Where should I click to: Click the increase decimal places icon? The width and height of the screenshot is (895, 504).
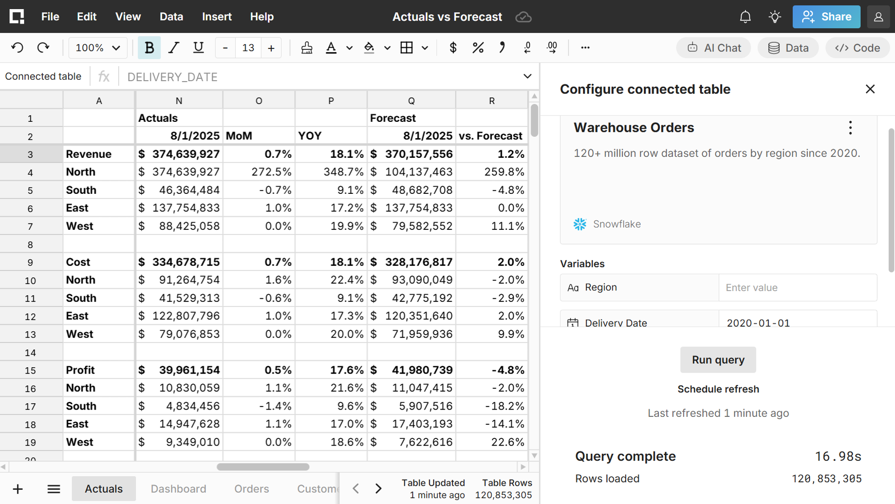click(x=552, y=48)
